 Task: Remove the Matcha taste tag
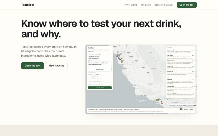click(93, 75)
